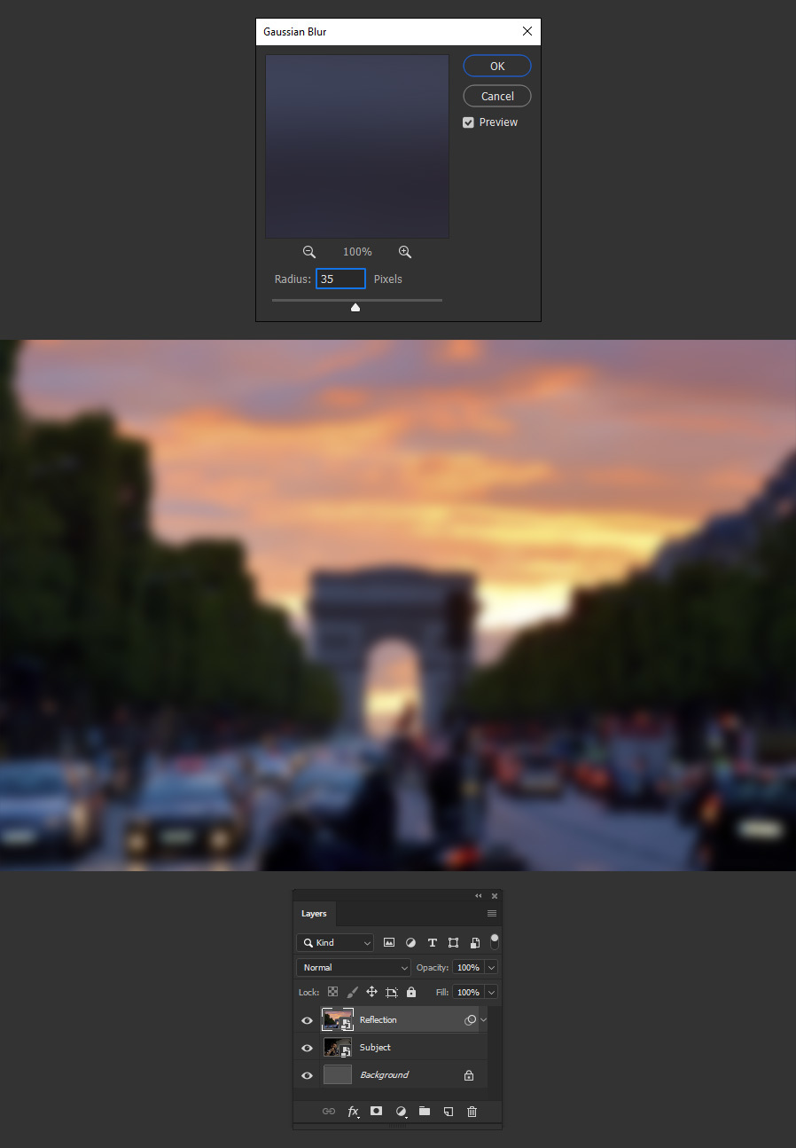The image size is (796, 1148).
Task: Create a new layer group
Action: pos(425,1111)
